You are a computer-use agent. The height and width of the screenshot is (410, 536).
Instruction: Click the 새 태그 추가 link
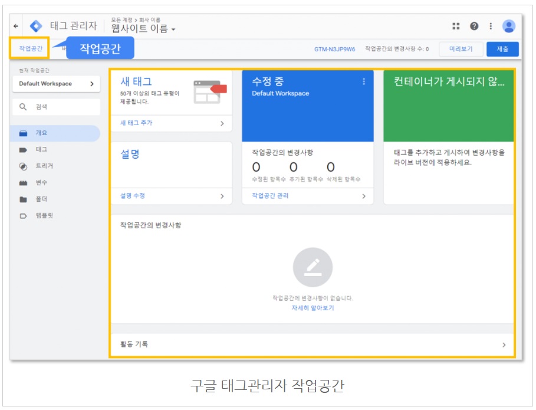pos(136,123)
